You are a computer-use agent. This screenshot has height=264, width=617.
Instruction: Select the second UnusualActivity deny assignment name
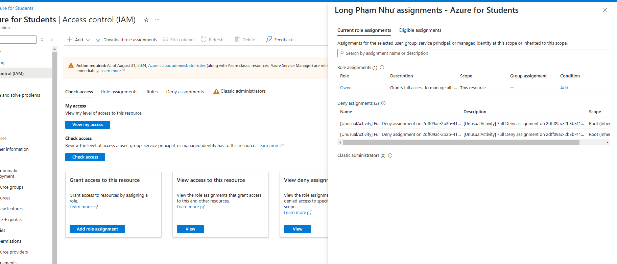tap(400, 135)
